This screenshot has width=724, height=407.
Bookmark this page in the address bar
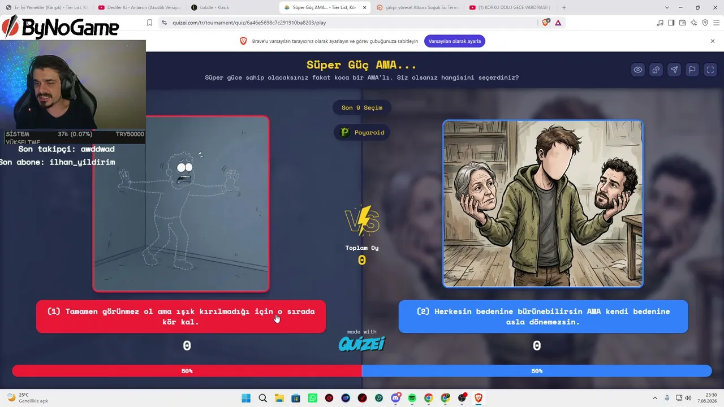pos(149,23)
